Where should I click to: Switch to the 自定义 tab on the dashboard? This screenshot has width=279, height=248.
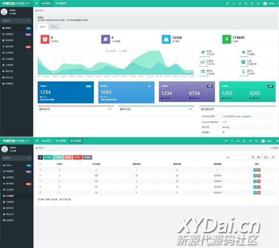[54, 27]
